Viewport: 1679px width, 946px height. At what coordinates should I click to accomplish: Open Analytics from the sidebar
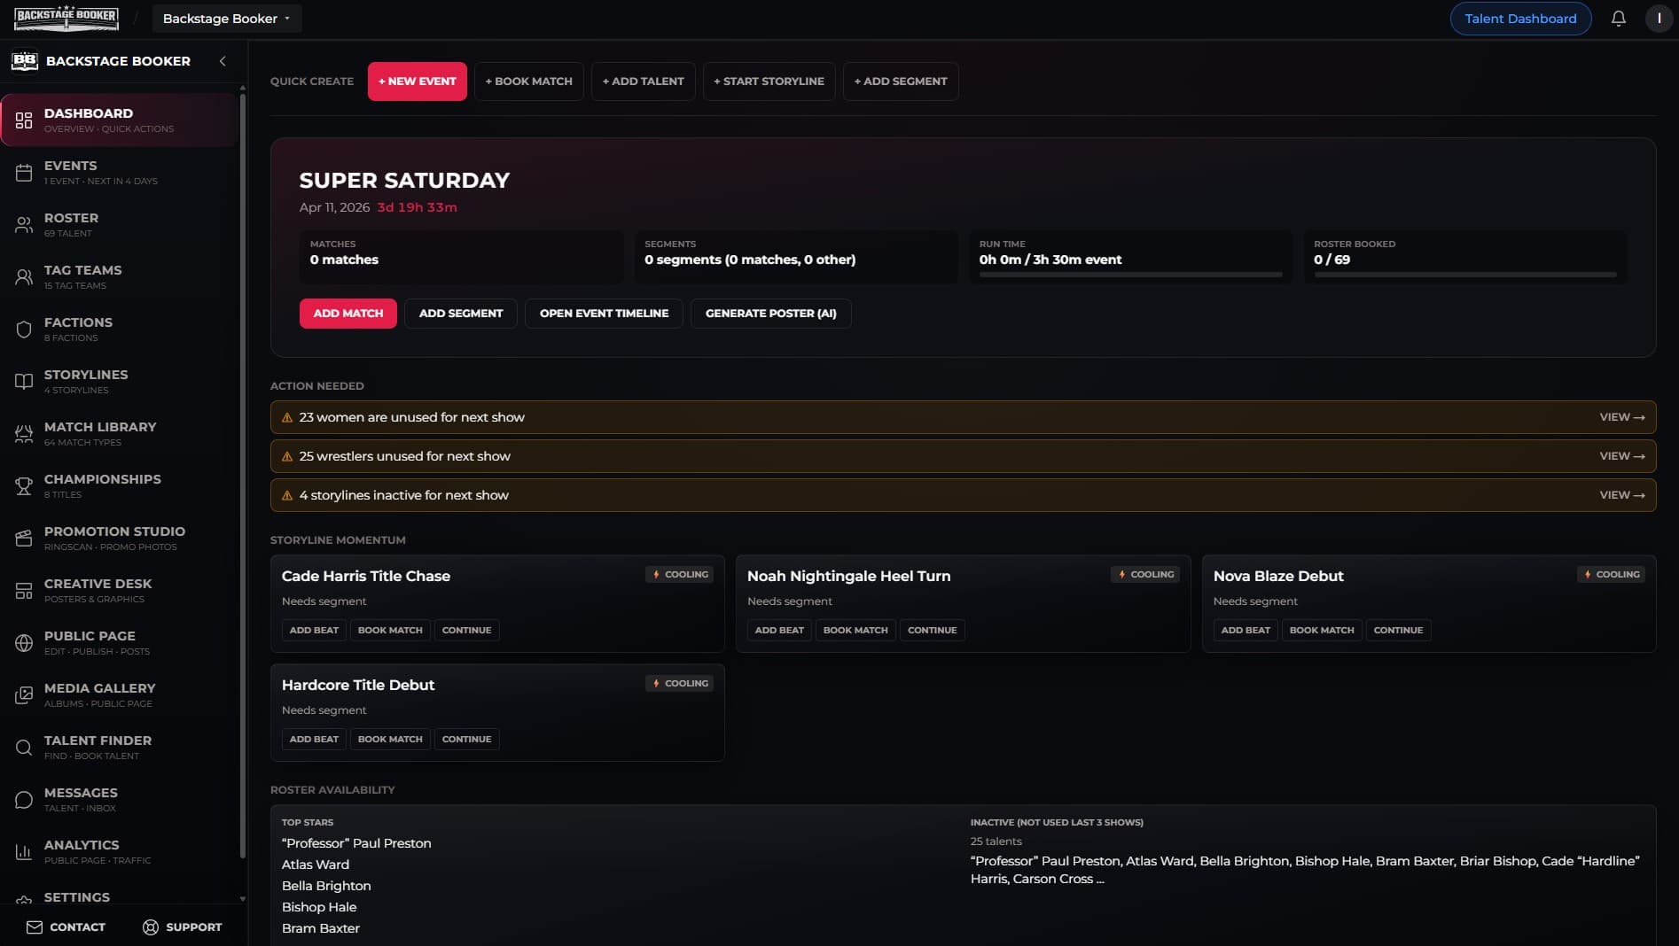pos(82,851)
